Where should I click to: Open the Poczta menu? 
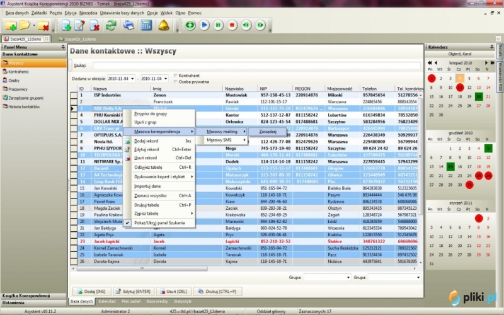click(x=55, y=13)
